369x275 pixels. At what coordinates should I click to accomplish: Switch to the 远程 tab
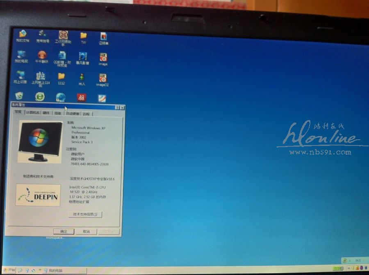(87, 114)
